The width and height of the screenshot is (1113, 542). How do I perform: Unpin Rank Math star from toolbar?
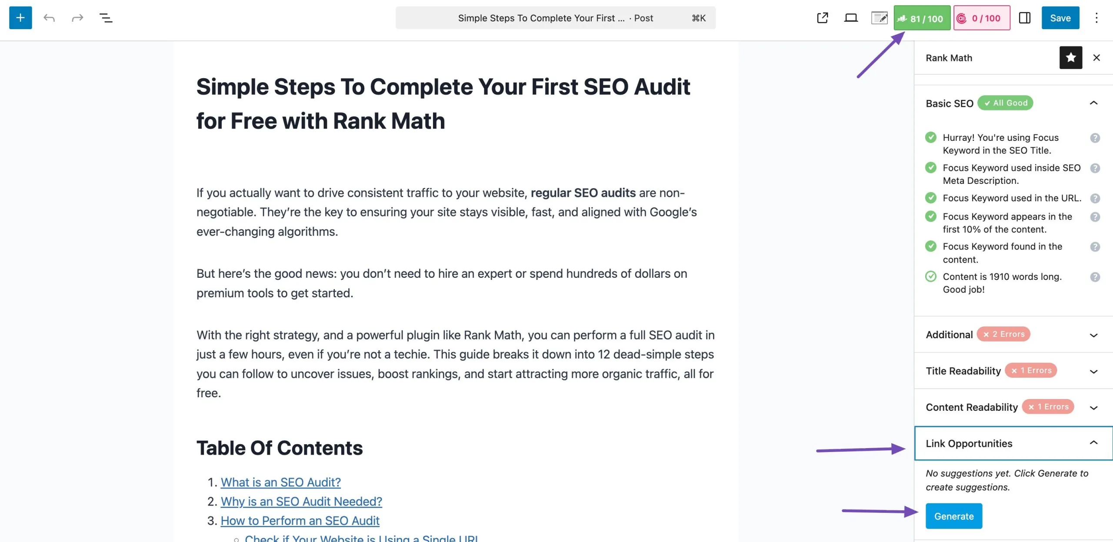[1070, 57]
